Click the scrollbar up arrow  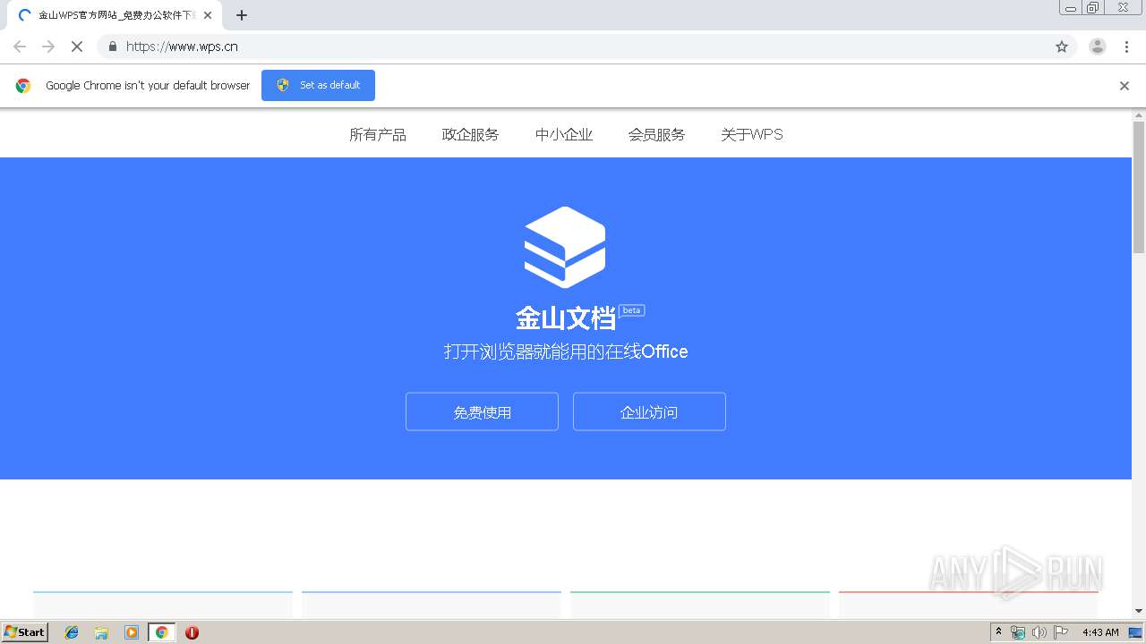pos(1139,114)
